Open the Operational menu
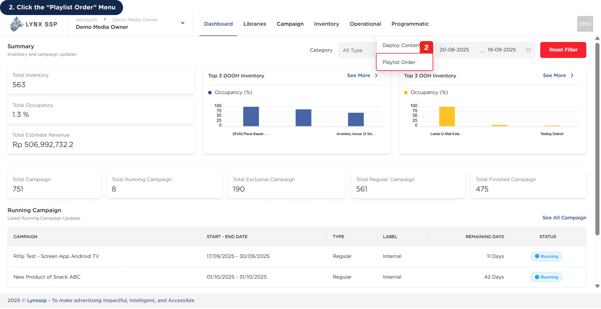 coord(365,24)
